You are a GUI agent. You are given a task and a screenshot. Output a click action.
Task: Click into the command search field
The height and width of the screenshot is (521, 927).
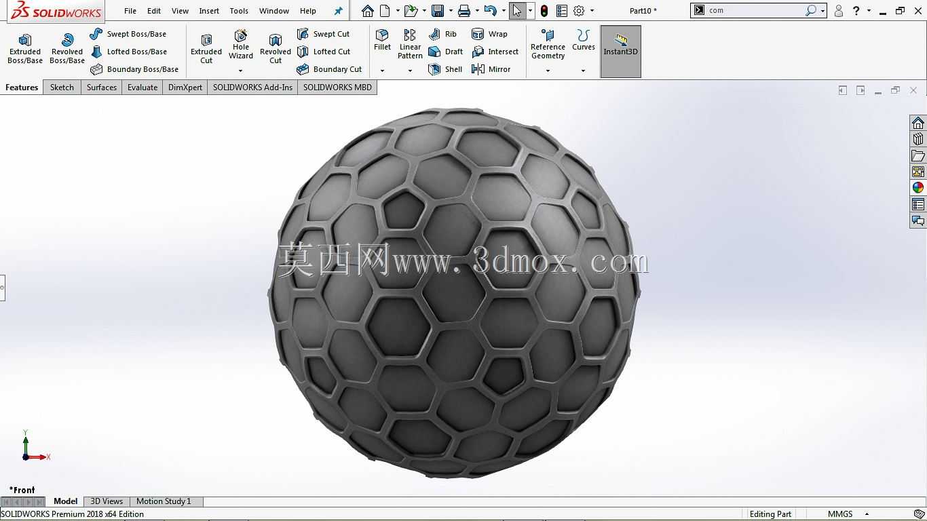click(756, 11)
